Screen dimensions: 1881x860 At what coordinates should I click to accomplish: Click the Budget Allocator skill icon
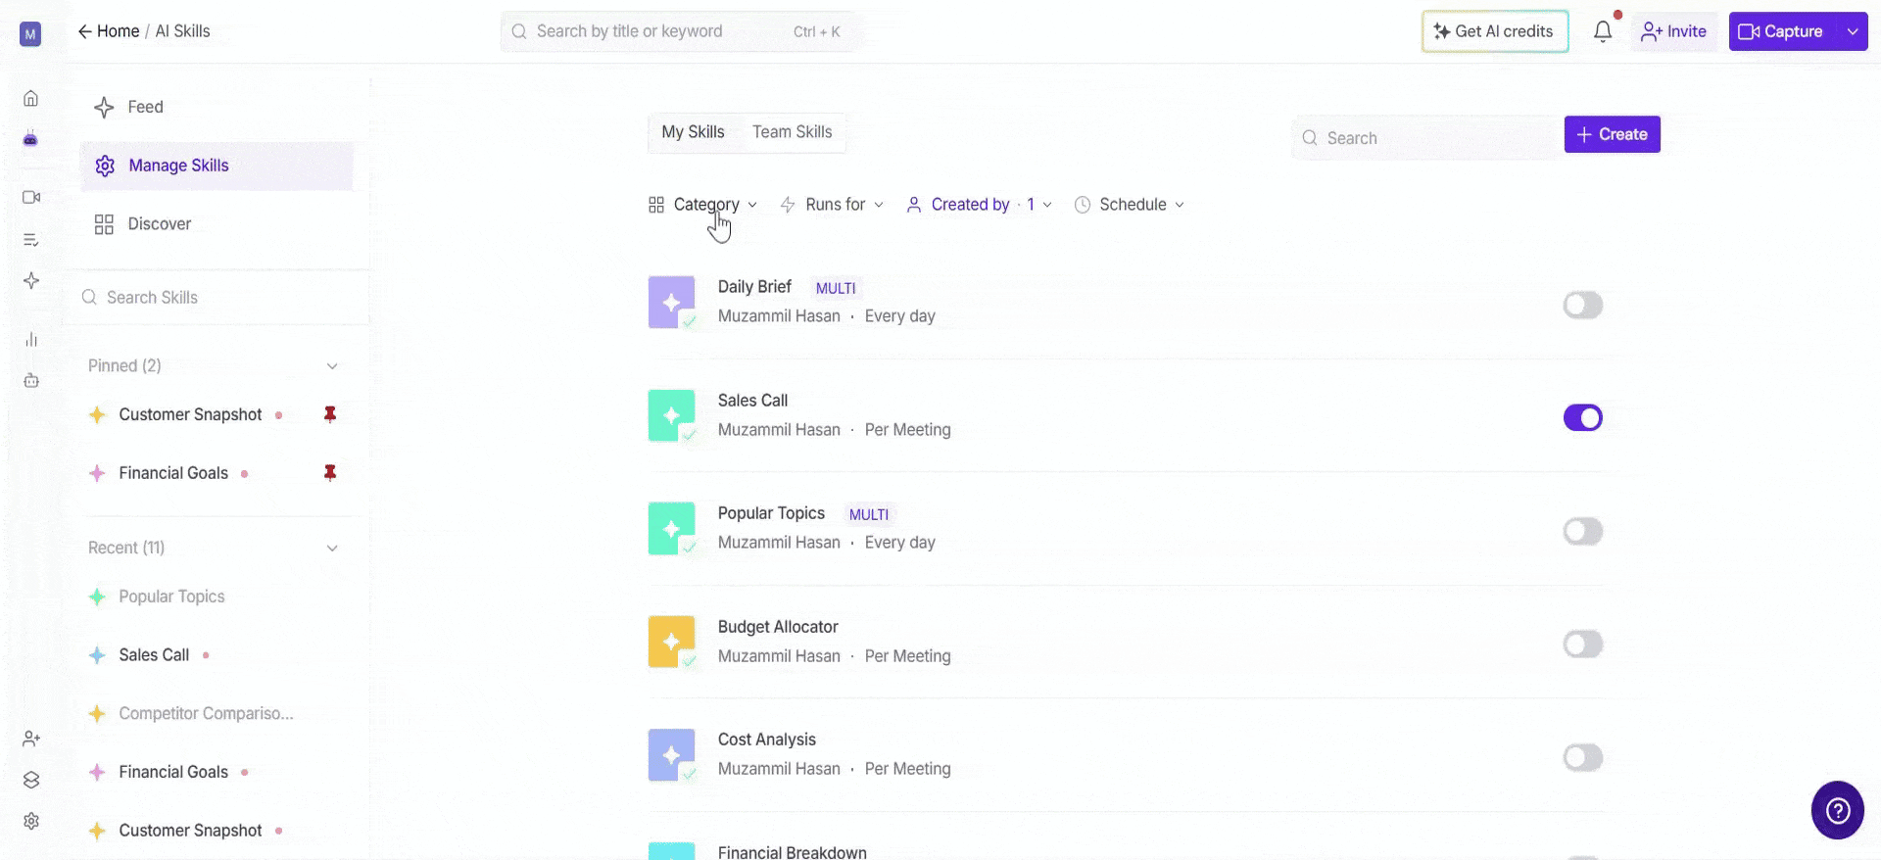(672, 642)
